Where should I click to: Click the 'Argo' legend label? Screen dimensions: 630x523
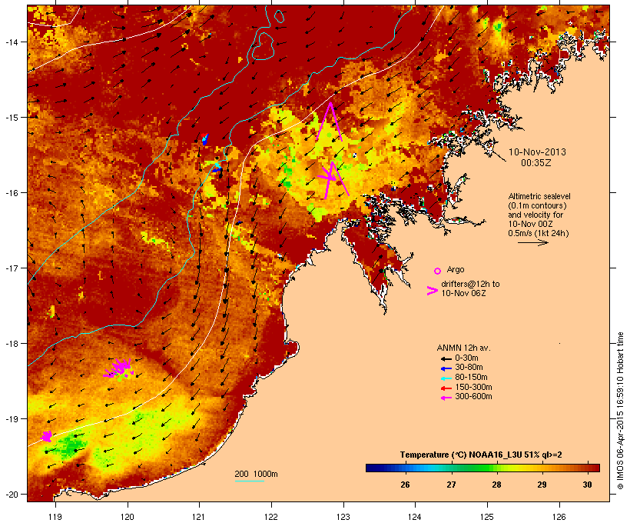point(456,269)
